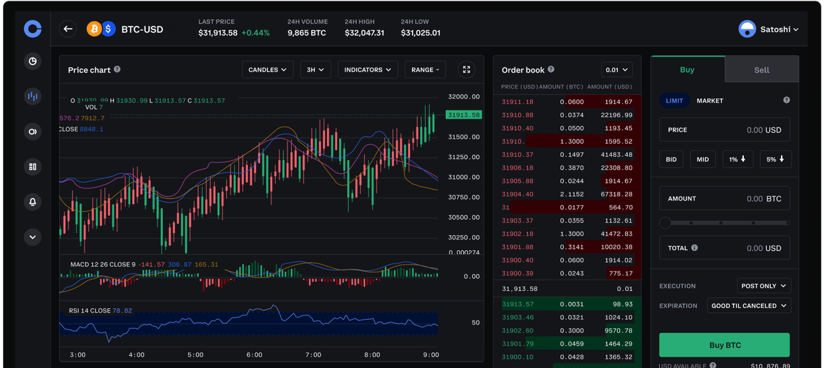Expand the price chart to fullscreen
The height and width of the screenshot is (368, 824).
click(466, 69)
